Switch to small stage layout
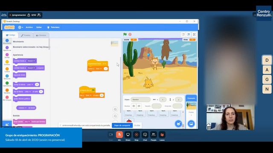Viewport: 273px width, 153px height. point(183,34)
